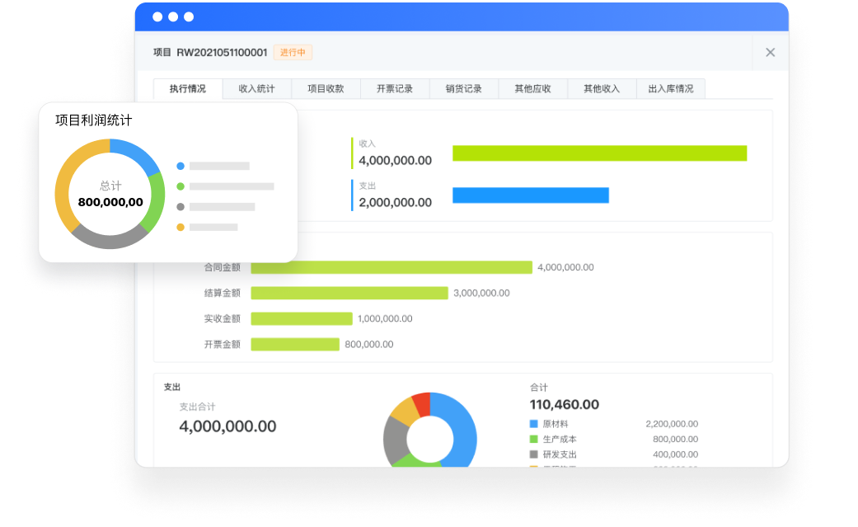Image resolution: width=858 pixels, height=527 pixels.
Task: Switch to the 其他收入 tab
Action: tap(602, 89)
